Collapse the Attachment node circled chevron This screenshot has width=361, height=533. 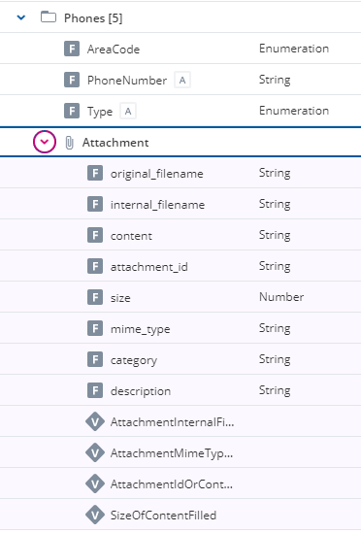click(45, 142)
